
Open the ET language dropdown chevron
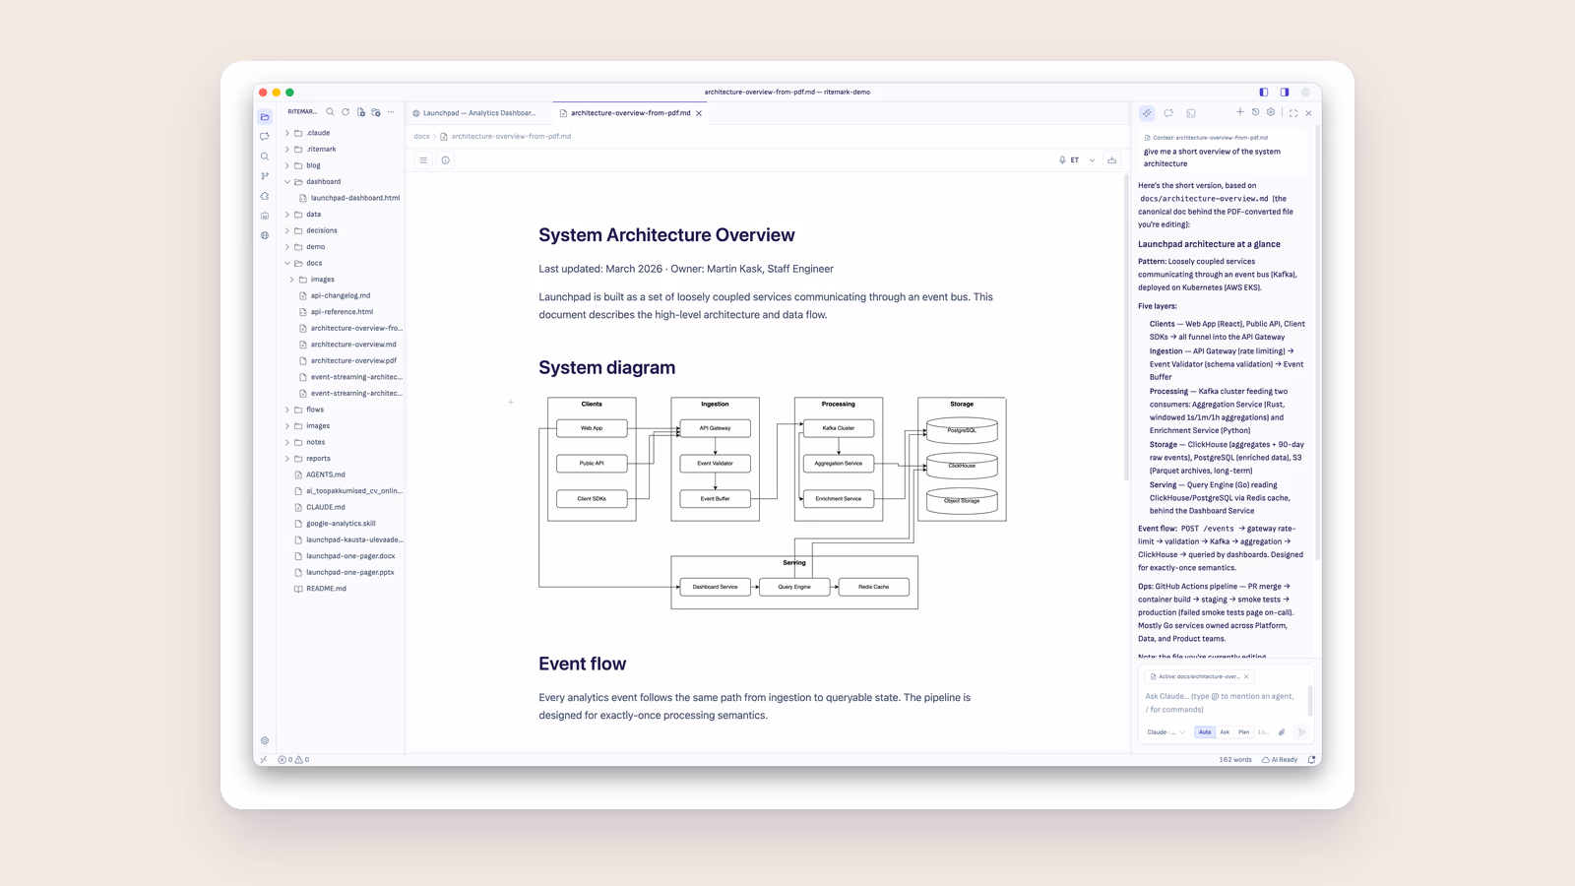pyautogui.click(x=1092, y=160)
